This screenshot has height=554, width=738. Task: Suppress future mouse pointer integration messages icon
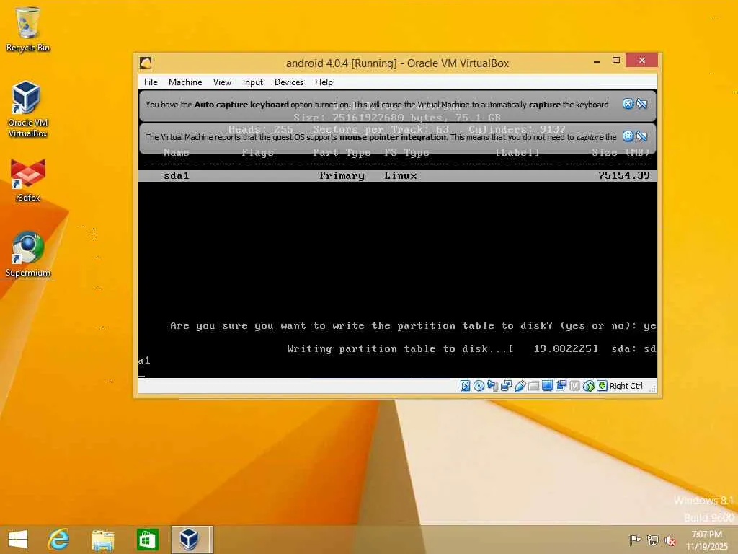[x=642, y=136]
